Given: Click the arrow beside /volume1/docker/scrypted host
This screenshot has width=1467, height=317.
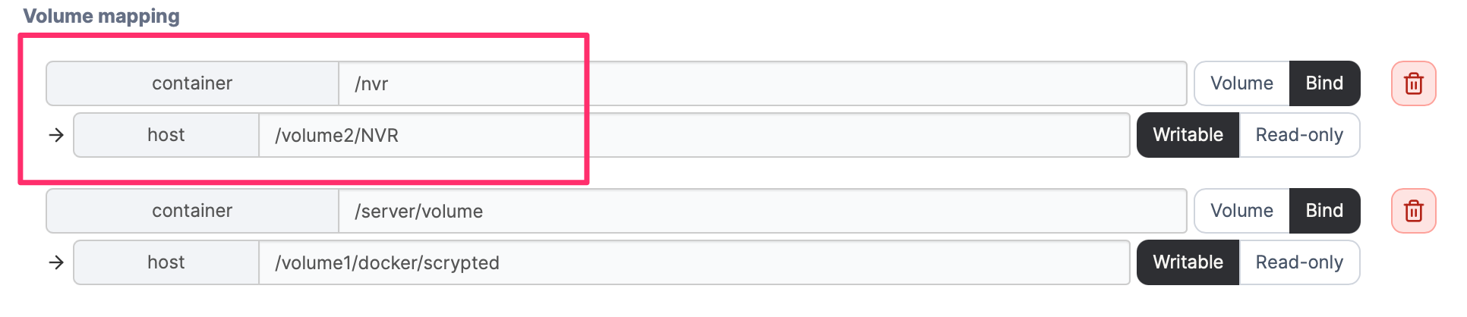Looking at the screenshot, I should tap(56, 262).
